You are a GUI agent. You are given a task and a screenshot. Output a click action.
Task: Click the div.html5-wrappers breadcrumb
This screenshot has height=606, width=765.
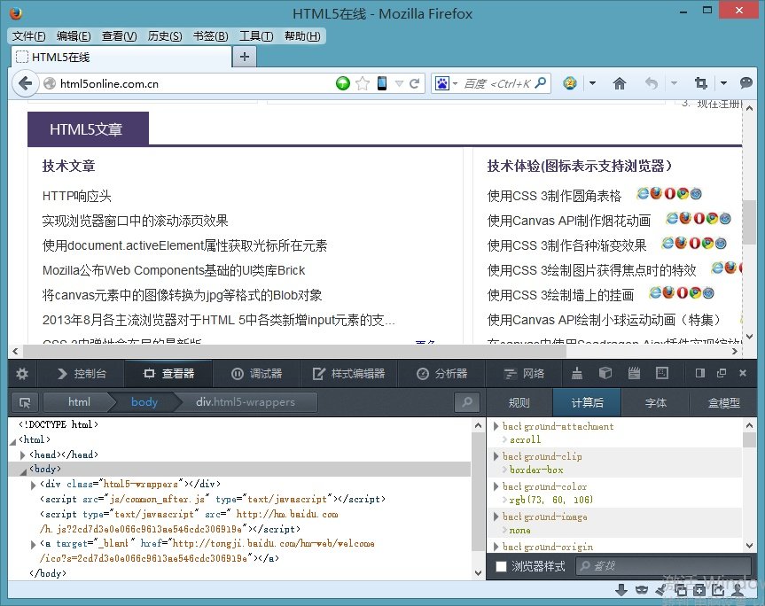pos(246,402)
